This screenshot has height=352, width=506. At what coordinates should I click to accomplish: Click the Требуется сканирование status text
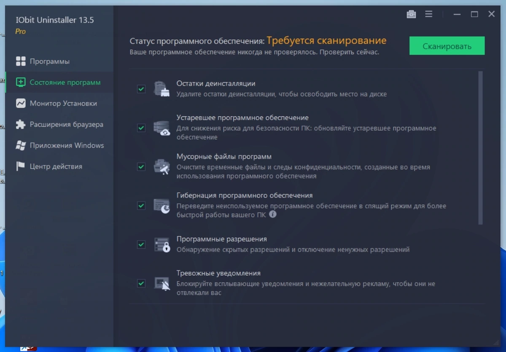(326, 41)
